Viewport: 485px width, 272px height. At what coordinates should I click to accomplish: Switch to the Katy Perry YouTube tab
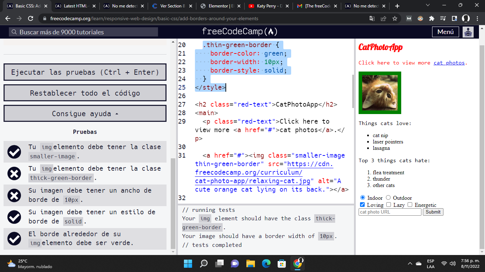click(265, 6)
